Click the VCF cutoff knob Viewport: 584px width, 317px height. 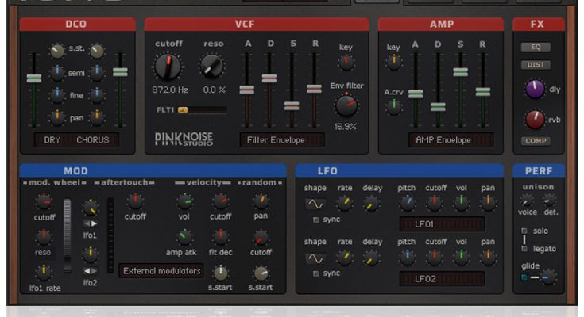168,68
